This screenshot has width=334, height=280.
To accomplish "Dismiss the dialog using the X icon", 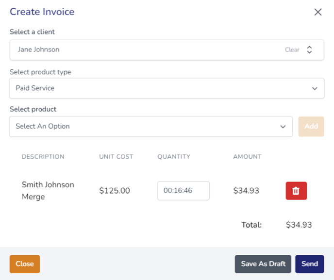I will (x=318, y=12).
